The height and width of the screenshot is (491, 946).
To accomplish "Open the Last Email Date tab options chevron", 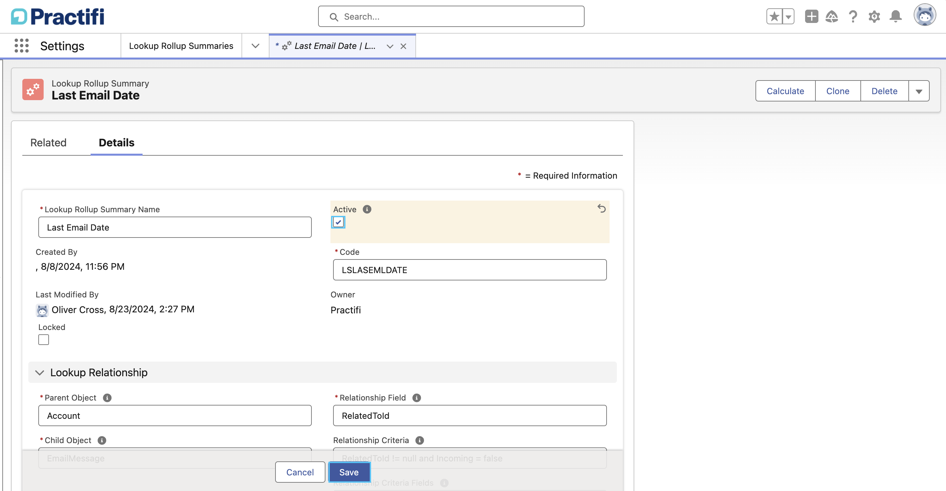I will click(390, 46).
